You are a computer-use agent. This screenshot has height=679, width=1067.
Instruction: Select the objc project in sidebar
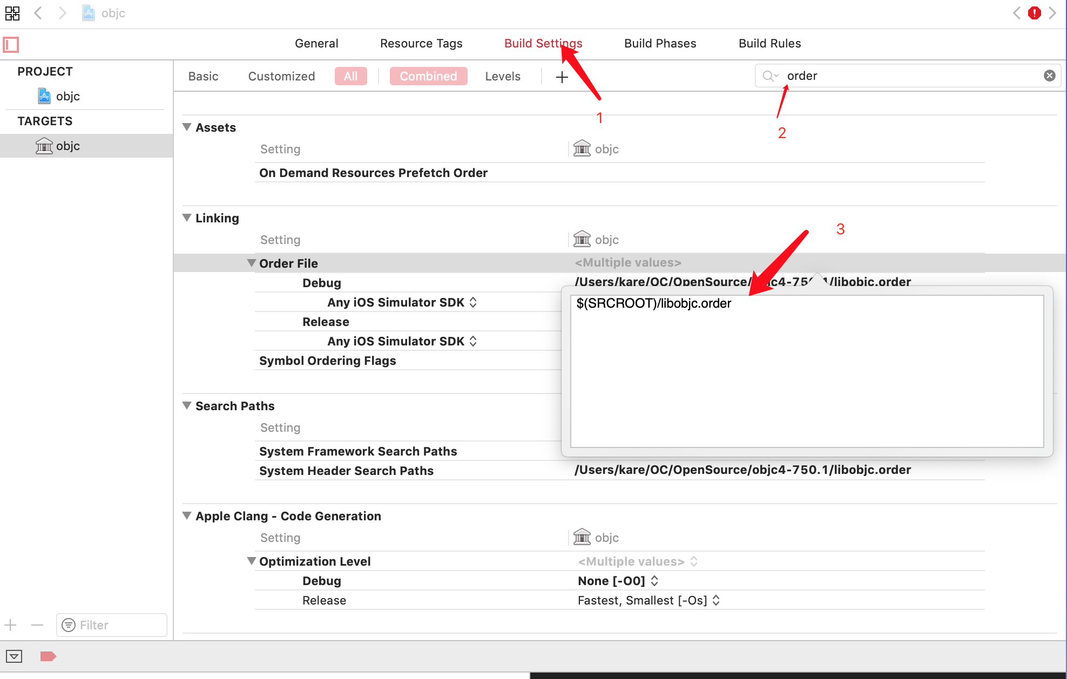tap(67, 96)
